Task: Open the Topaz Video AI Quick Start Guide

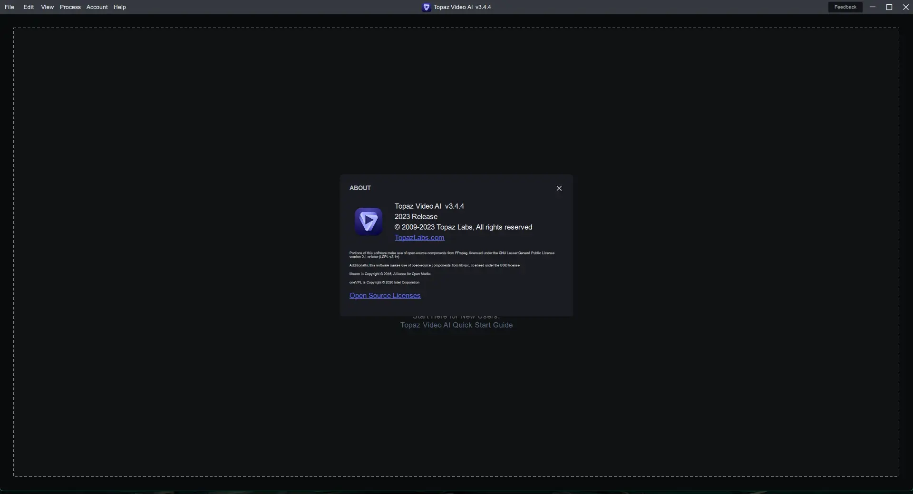Action: (456, 325)
